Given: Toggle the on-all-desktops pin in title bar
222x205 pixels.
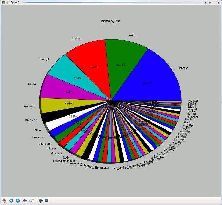Looking at the screenshot, I should click(x=7, y=2).
